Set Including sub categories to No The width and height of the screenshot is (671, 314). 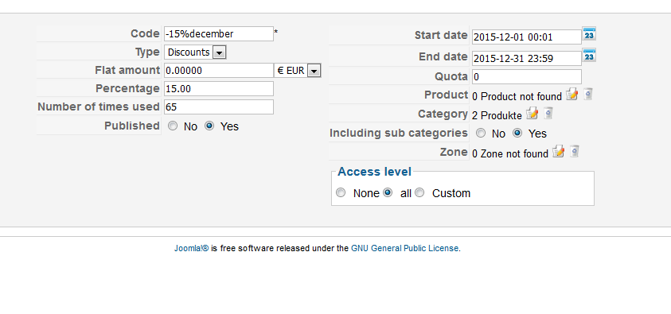click(x=481, y=133)
